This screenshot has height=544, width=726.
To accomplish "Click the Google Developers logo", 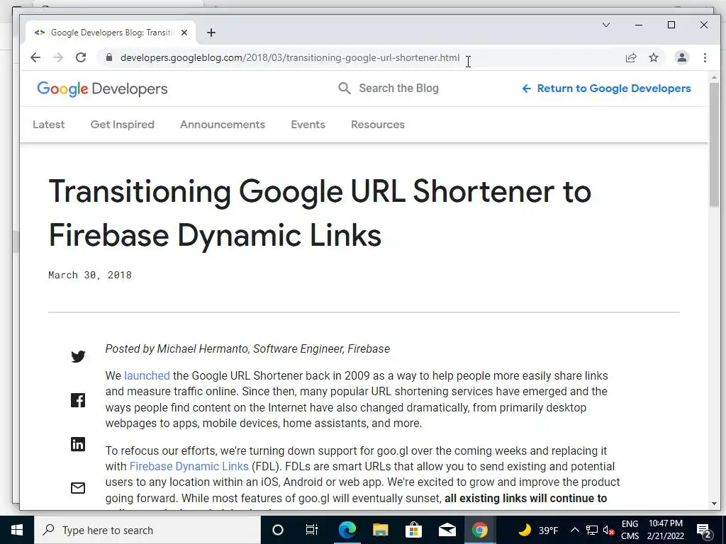I will (102, 89).
